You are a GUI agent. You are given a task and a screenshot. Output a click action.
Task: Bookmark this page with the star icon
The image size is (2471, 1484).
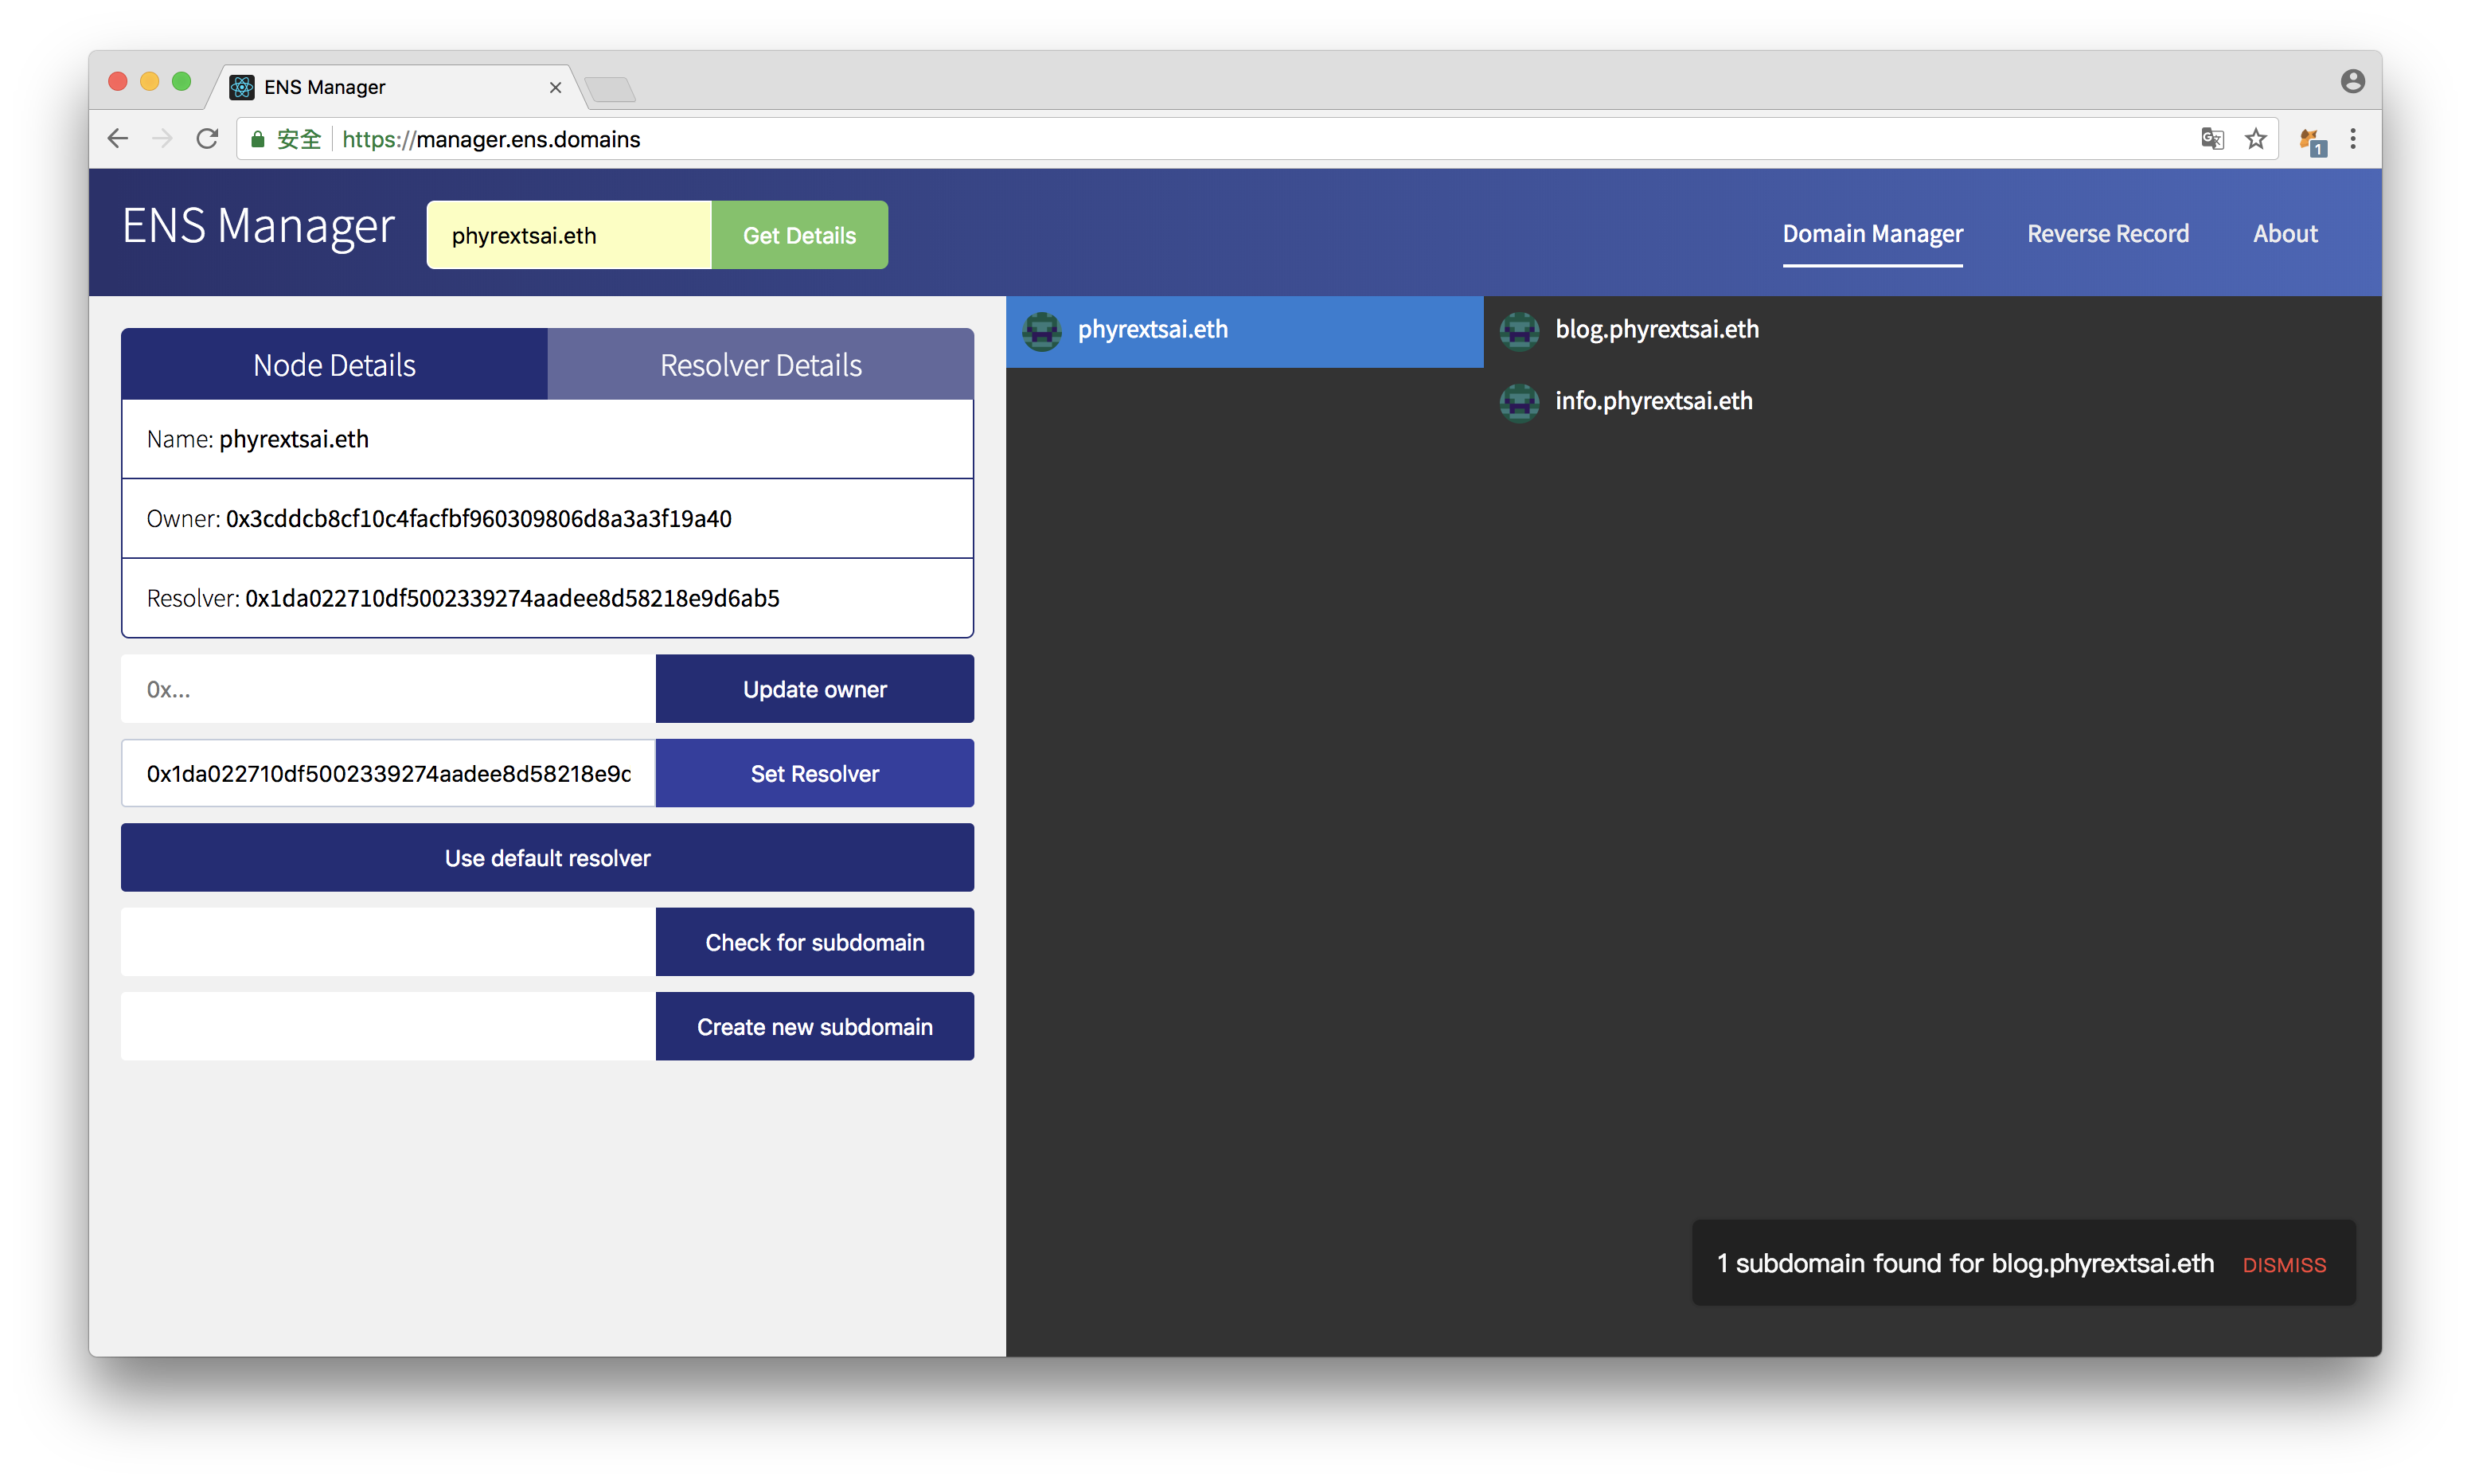(2255, 139)
